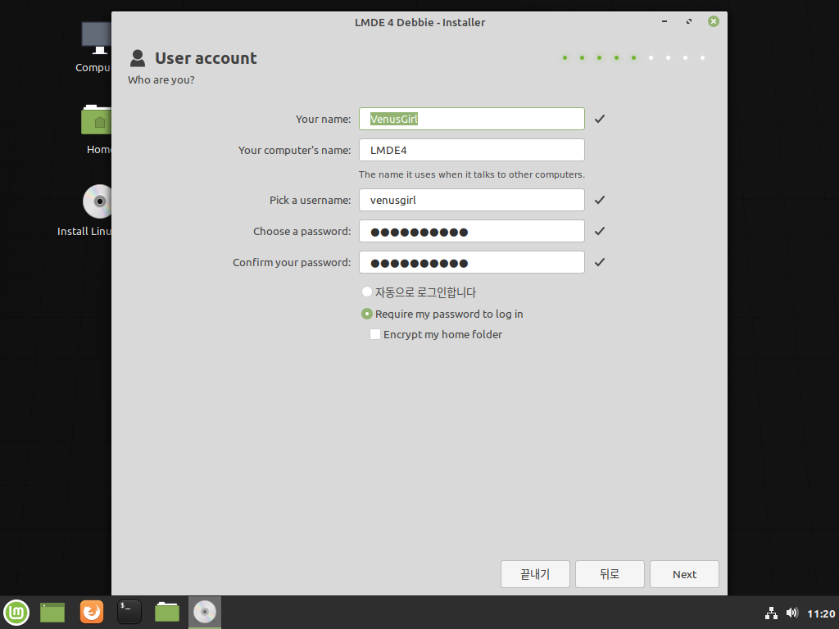Viewport: 839px width, 629px height.
Task: Open the Terminal from the taskbar
Action: 129,612
